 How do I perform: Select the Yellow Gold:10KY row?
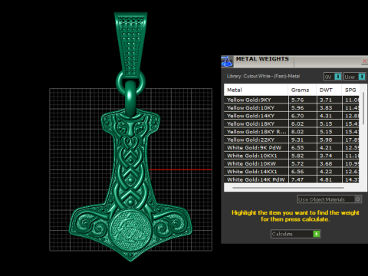coord(291,108)
